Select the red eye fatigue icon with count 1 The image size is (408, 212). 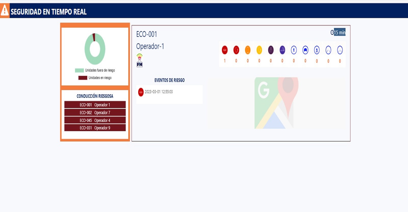point(225,50)
